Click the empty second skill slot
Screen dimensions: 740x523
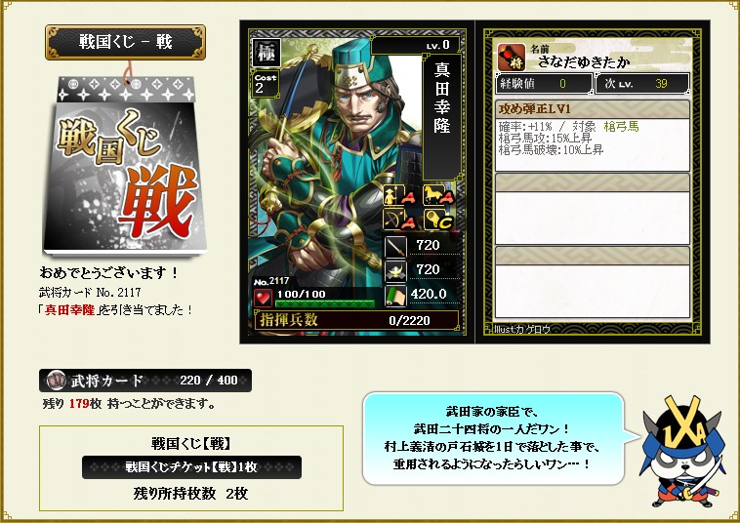pyautogui.click(x=593, y=209)
